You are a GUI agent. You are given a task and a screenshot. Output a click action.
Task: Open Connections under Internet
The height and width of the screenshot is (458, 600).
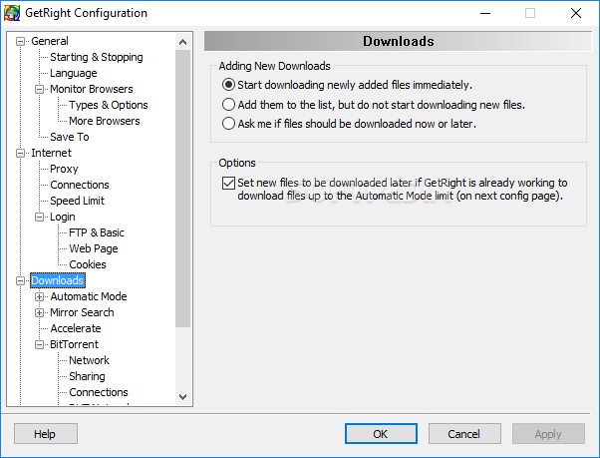pyautogui.click(x=80, y=185)
